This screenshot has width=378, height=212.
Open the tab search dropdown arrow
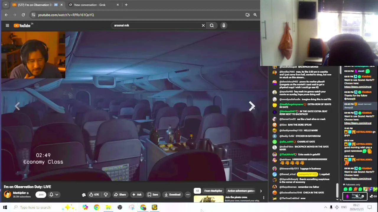(x=5, y=5)
